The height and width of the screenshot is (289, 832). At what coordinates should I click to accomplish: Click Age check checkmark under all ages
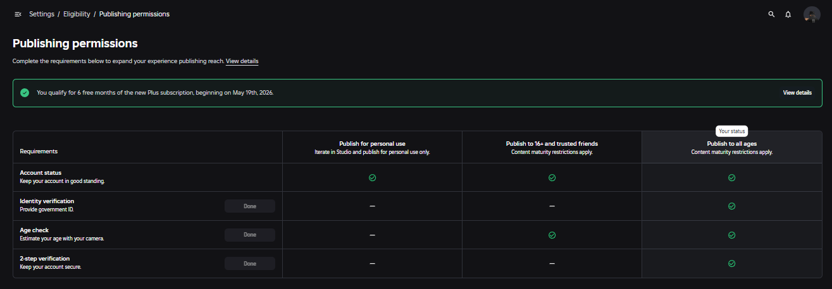(x=732, y=235)
